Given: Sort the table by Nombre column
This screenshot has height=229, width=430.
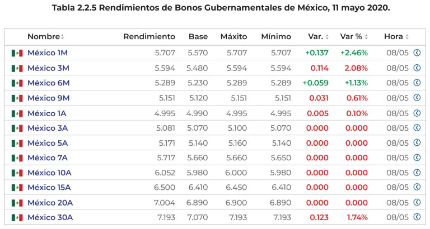Looking at the screenshot, I should pos(45,37).
